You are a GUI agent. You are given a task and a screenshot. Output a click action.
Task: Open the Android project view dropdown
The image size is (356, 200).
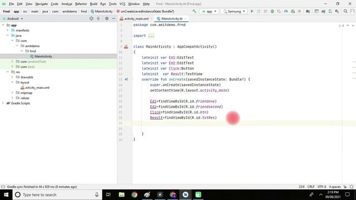pyautogui.click(x=13, y=18)
